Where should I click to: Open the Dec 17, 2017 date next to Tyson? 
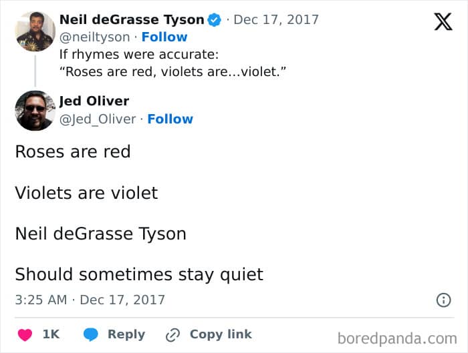(276, 20)
